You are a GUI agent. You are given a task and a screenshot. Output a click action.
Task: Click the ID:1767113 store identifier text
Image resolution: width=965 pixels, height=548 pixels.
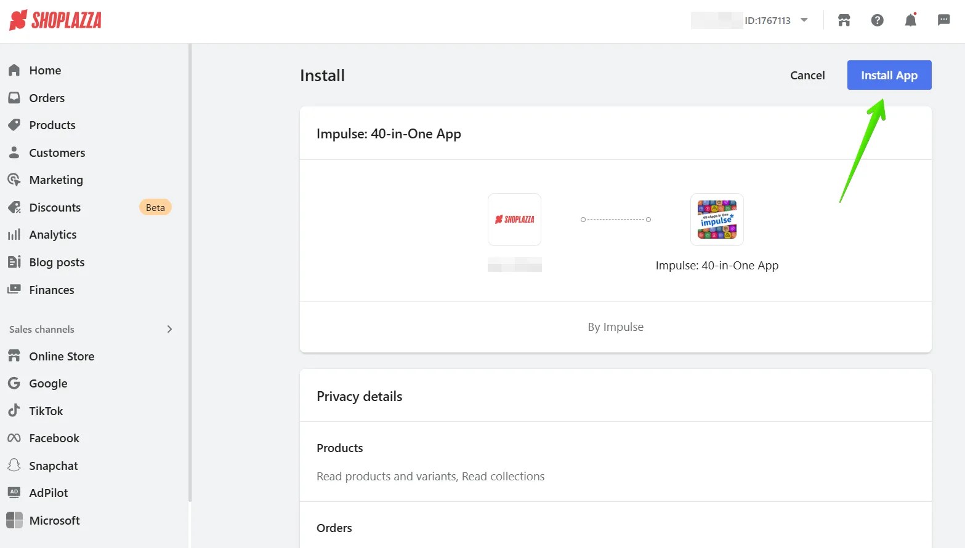click(767, 20)
